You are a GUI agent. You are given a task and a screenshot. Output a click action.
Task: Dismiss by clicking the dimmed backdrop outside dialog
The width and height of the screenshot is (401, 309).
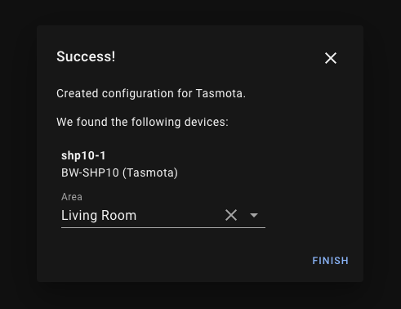click(x=18, y=153)
